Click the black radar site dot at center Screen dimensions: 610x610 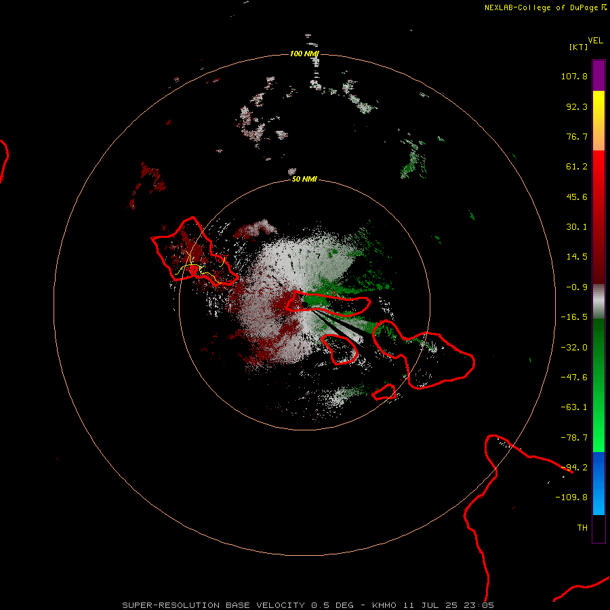coord(304,304)
